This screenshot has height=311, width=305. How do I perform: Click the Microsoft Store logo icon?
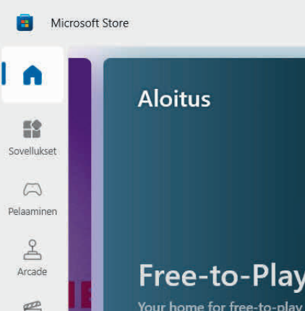(25, 22)
